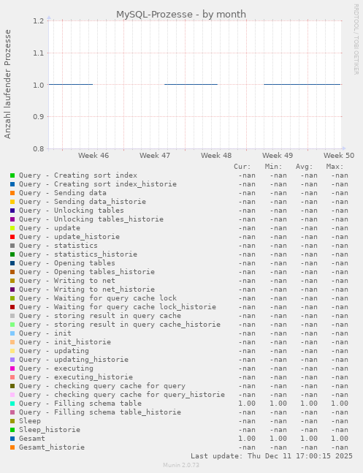The height and width of the screenshot is (473, 363).
Task: Click the 'Cur:' column header
Action: (x=242, y=167)
